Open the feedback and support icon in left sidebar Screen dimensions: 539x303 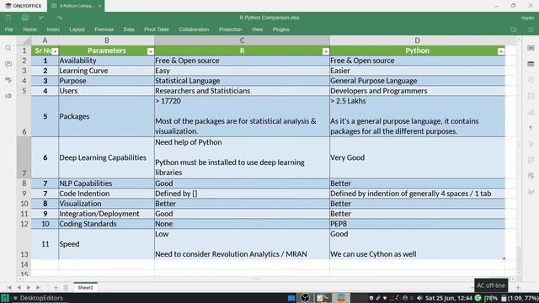pyautogui.click(x=8, y=96)
